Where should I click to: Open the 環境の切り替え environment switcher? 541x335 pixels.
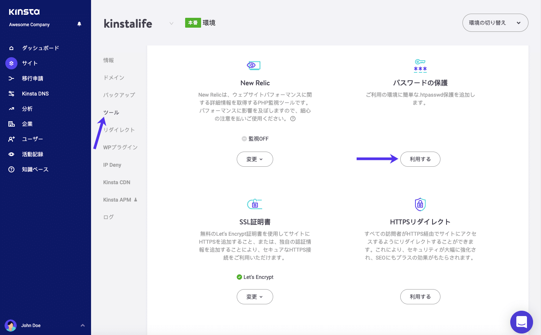[x=495, y=23]
